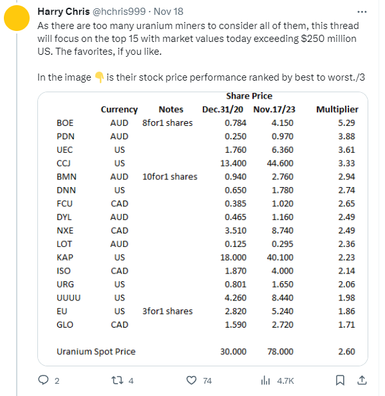Click the @hchris999 handle

119,12
